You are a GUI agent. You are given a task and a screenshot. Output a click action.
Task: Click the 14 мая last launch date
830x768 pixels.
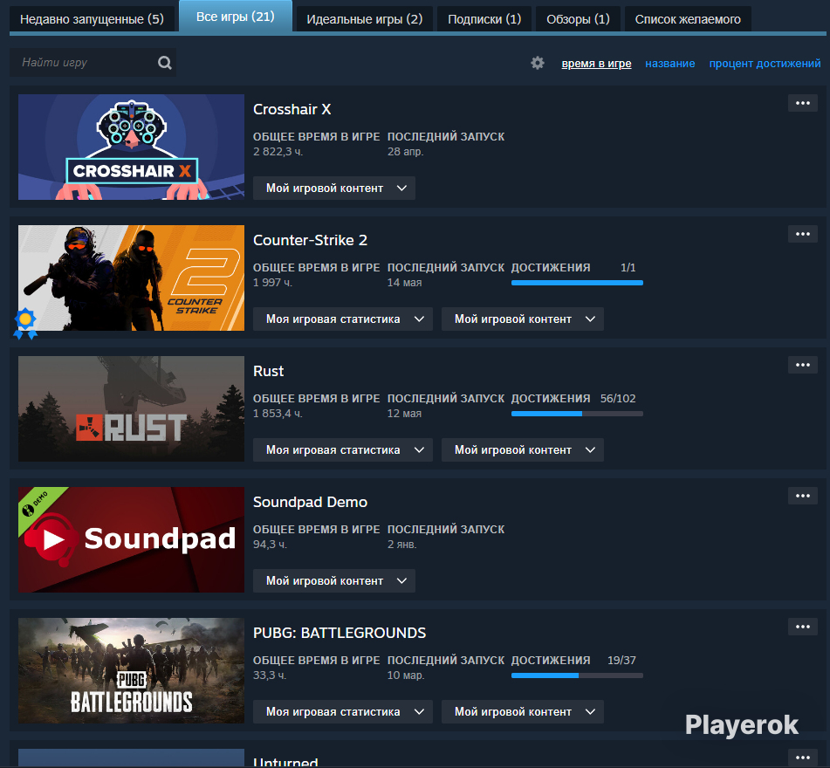point(404,283)
